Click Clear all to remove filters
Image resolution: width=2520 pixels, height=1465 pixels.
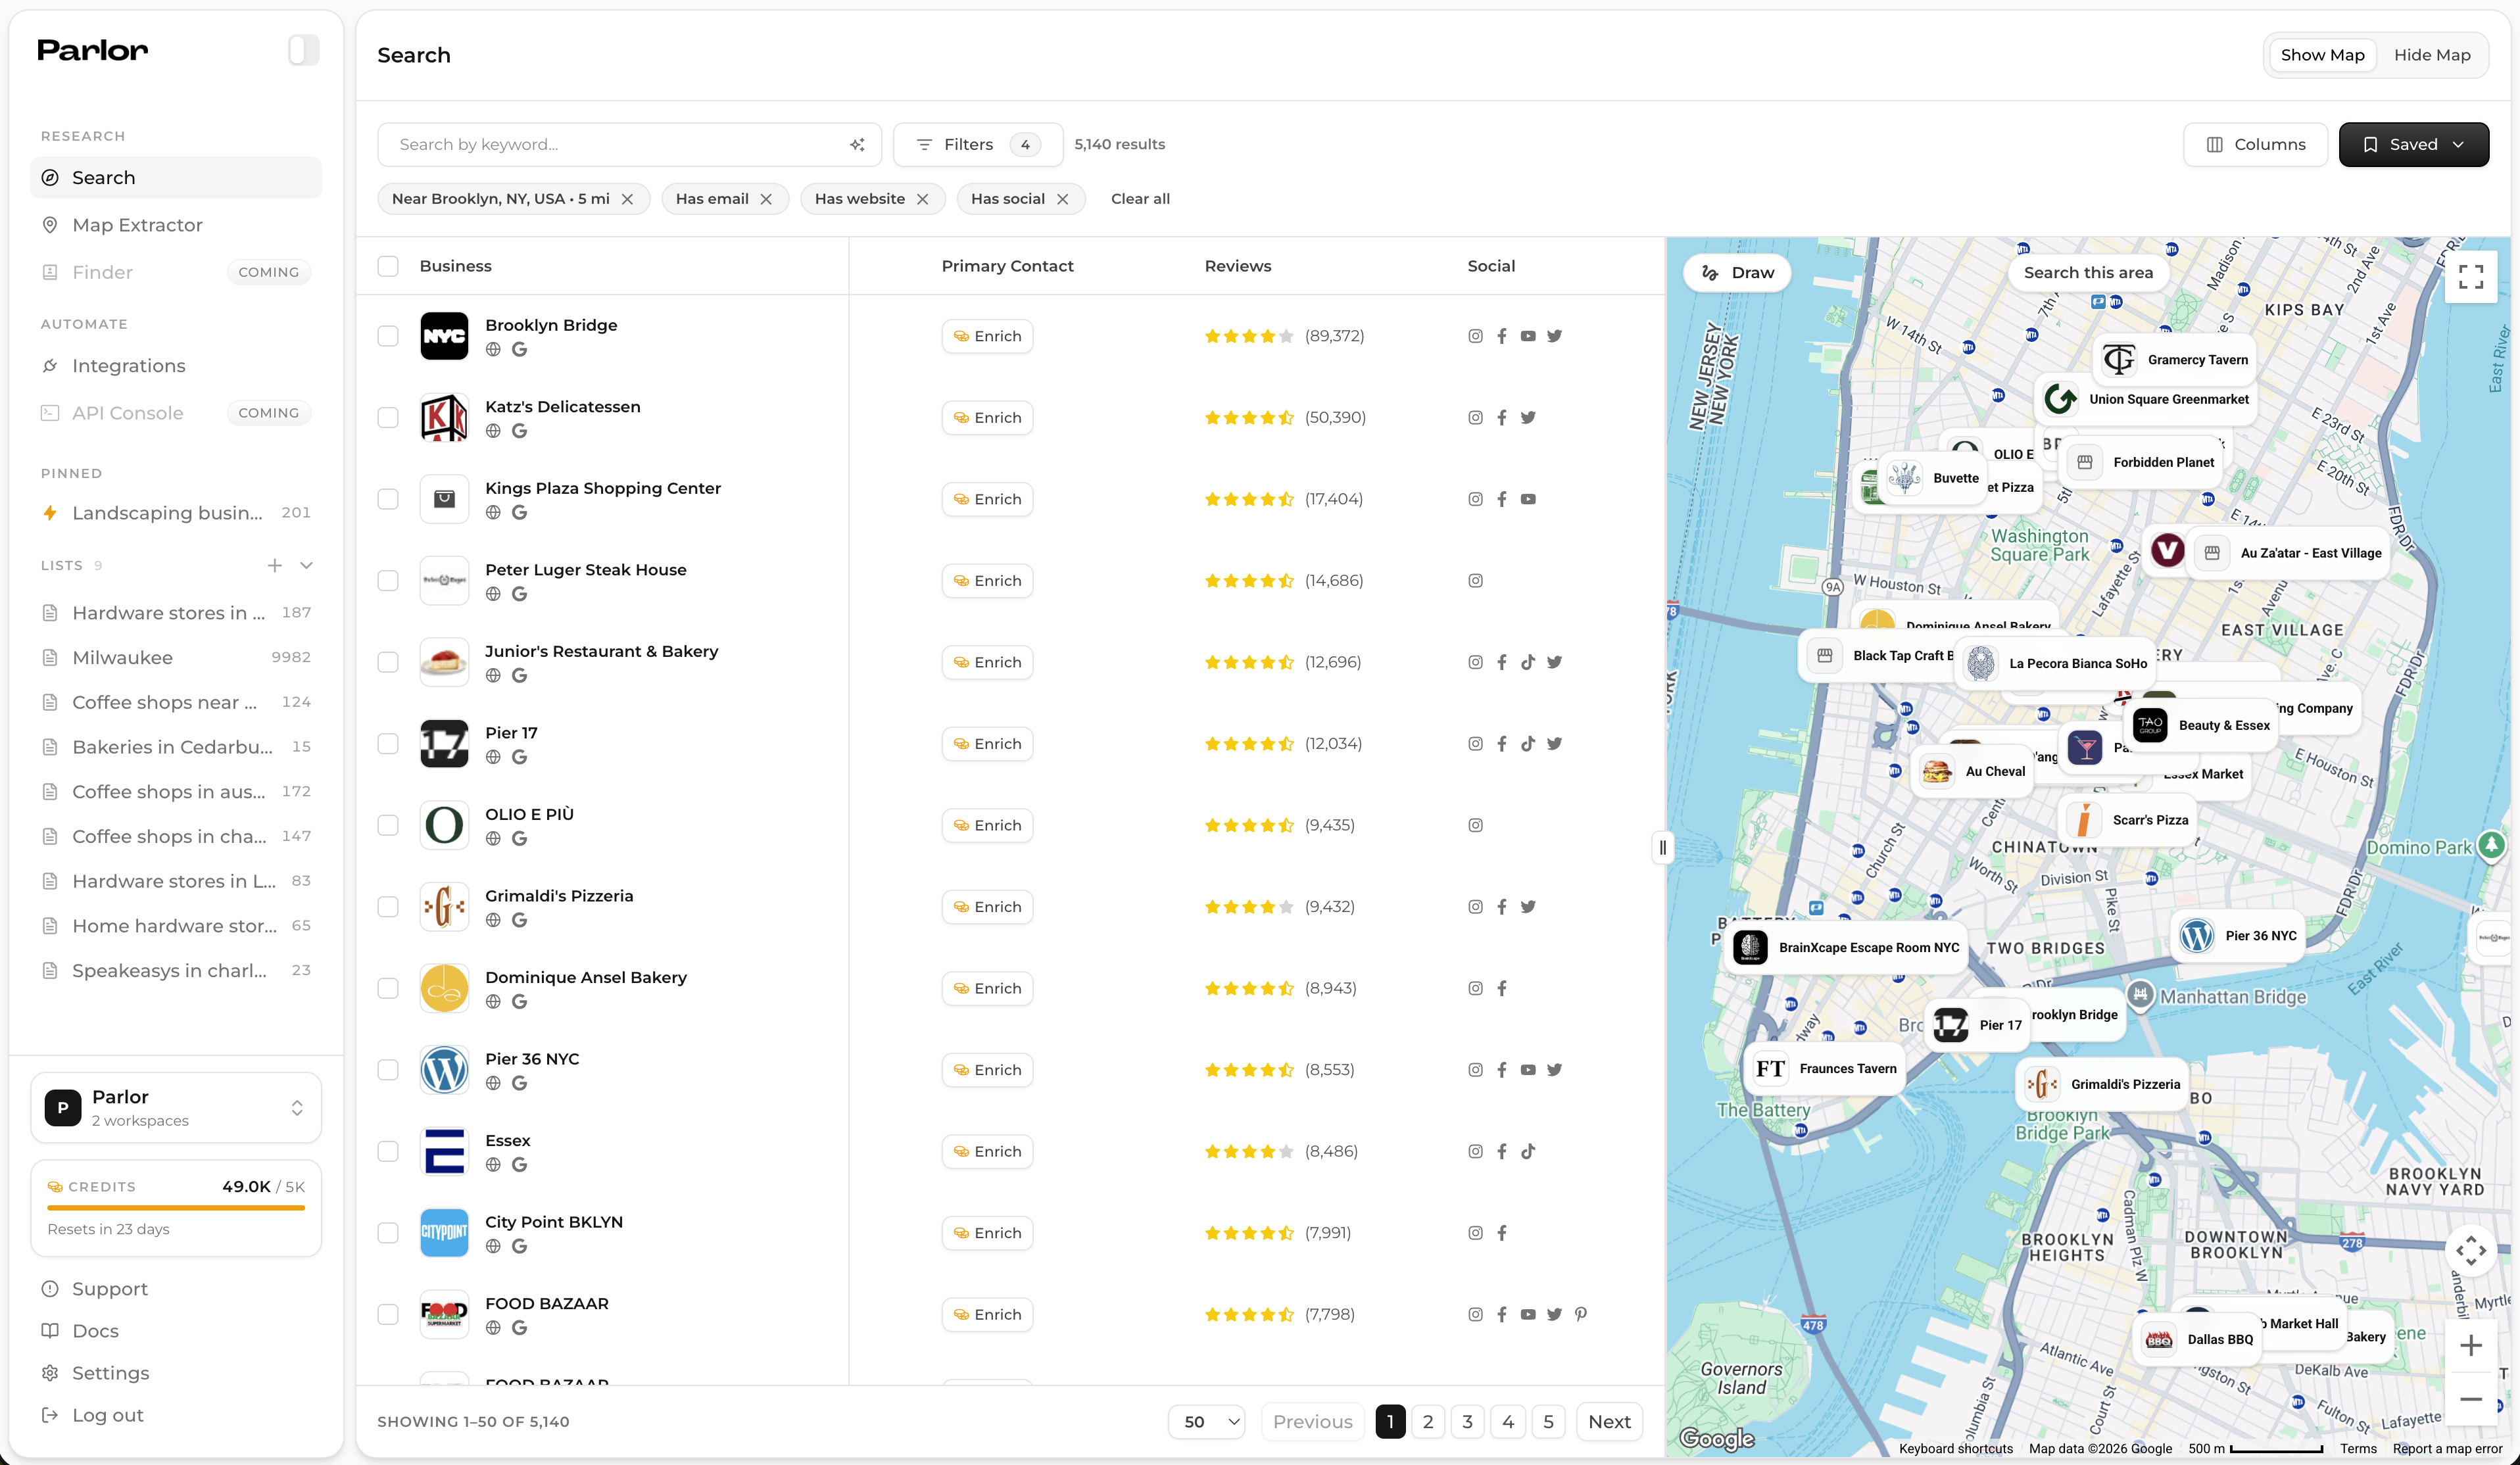(x=1140, y=198)
